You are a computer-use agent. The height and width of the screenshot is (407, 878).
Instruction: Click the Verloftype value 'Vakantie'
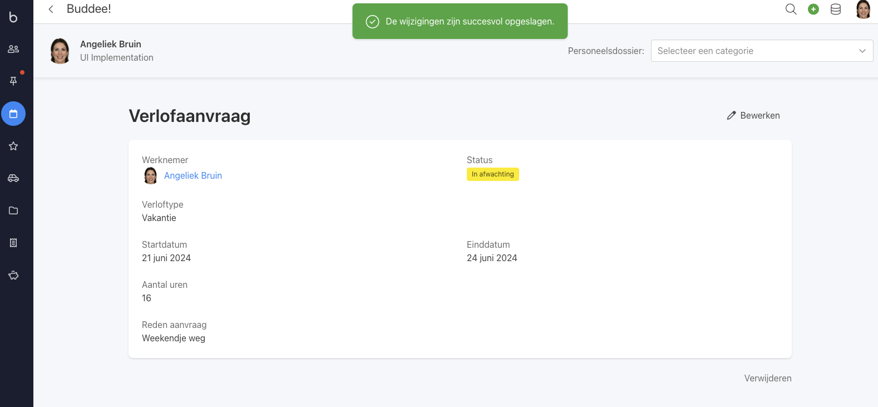(x=159, y=218)
